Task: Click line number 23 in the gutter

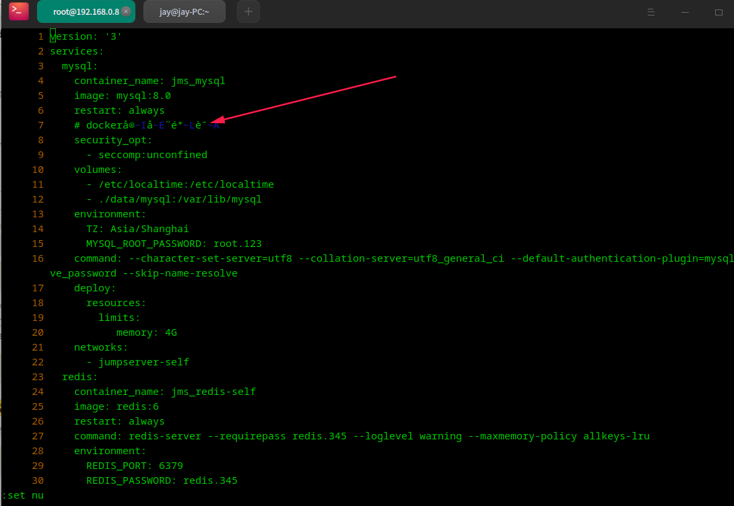Action: click(38, 377)
